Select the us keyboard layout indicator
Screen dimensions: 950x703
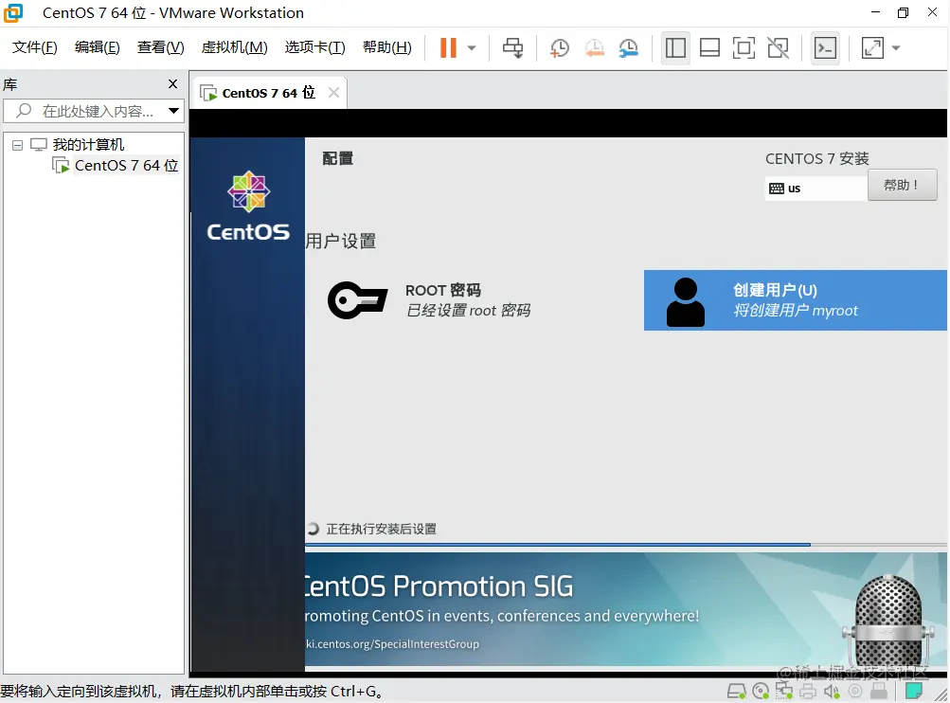816,189
